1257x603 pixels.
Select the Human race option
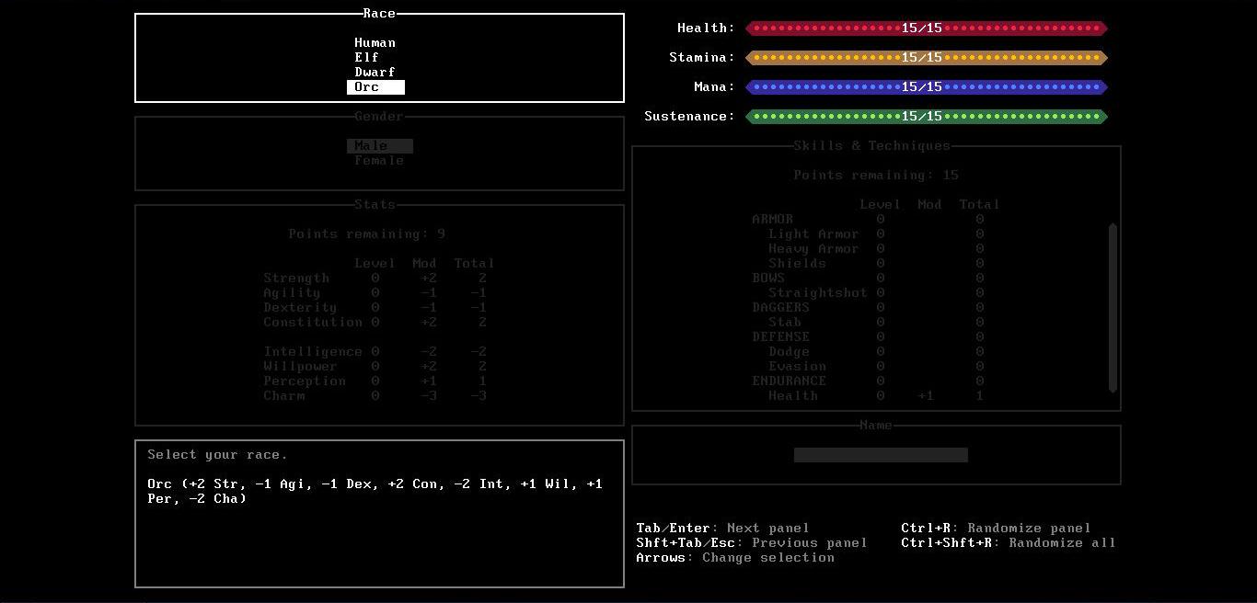[375, 43]
